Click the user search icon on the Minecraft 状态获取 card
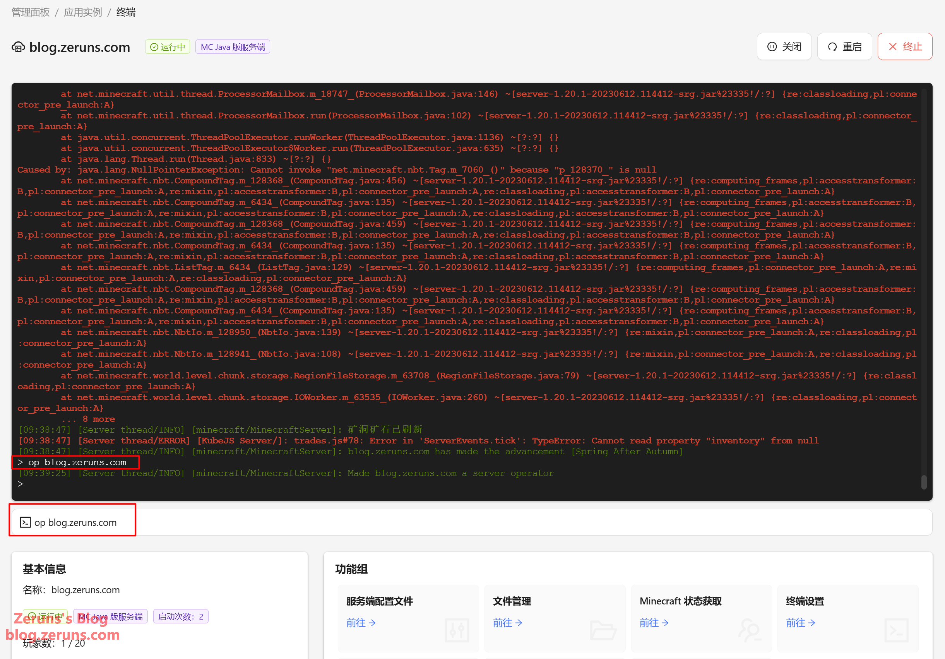The height and width of the screenshot is (659, 945). click(x=750, y=630)
